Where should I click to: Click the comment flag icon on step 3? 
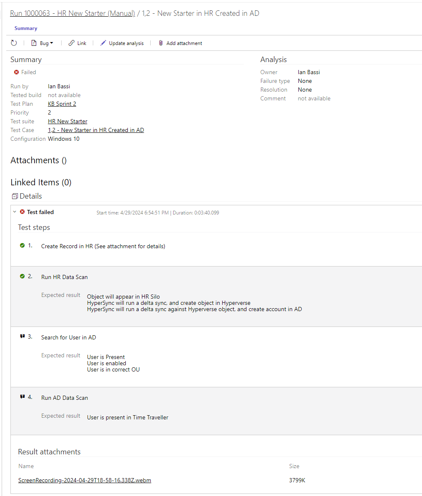pos(22,336)
